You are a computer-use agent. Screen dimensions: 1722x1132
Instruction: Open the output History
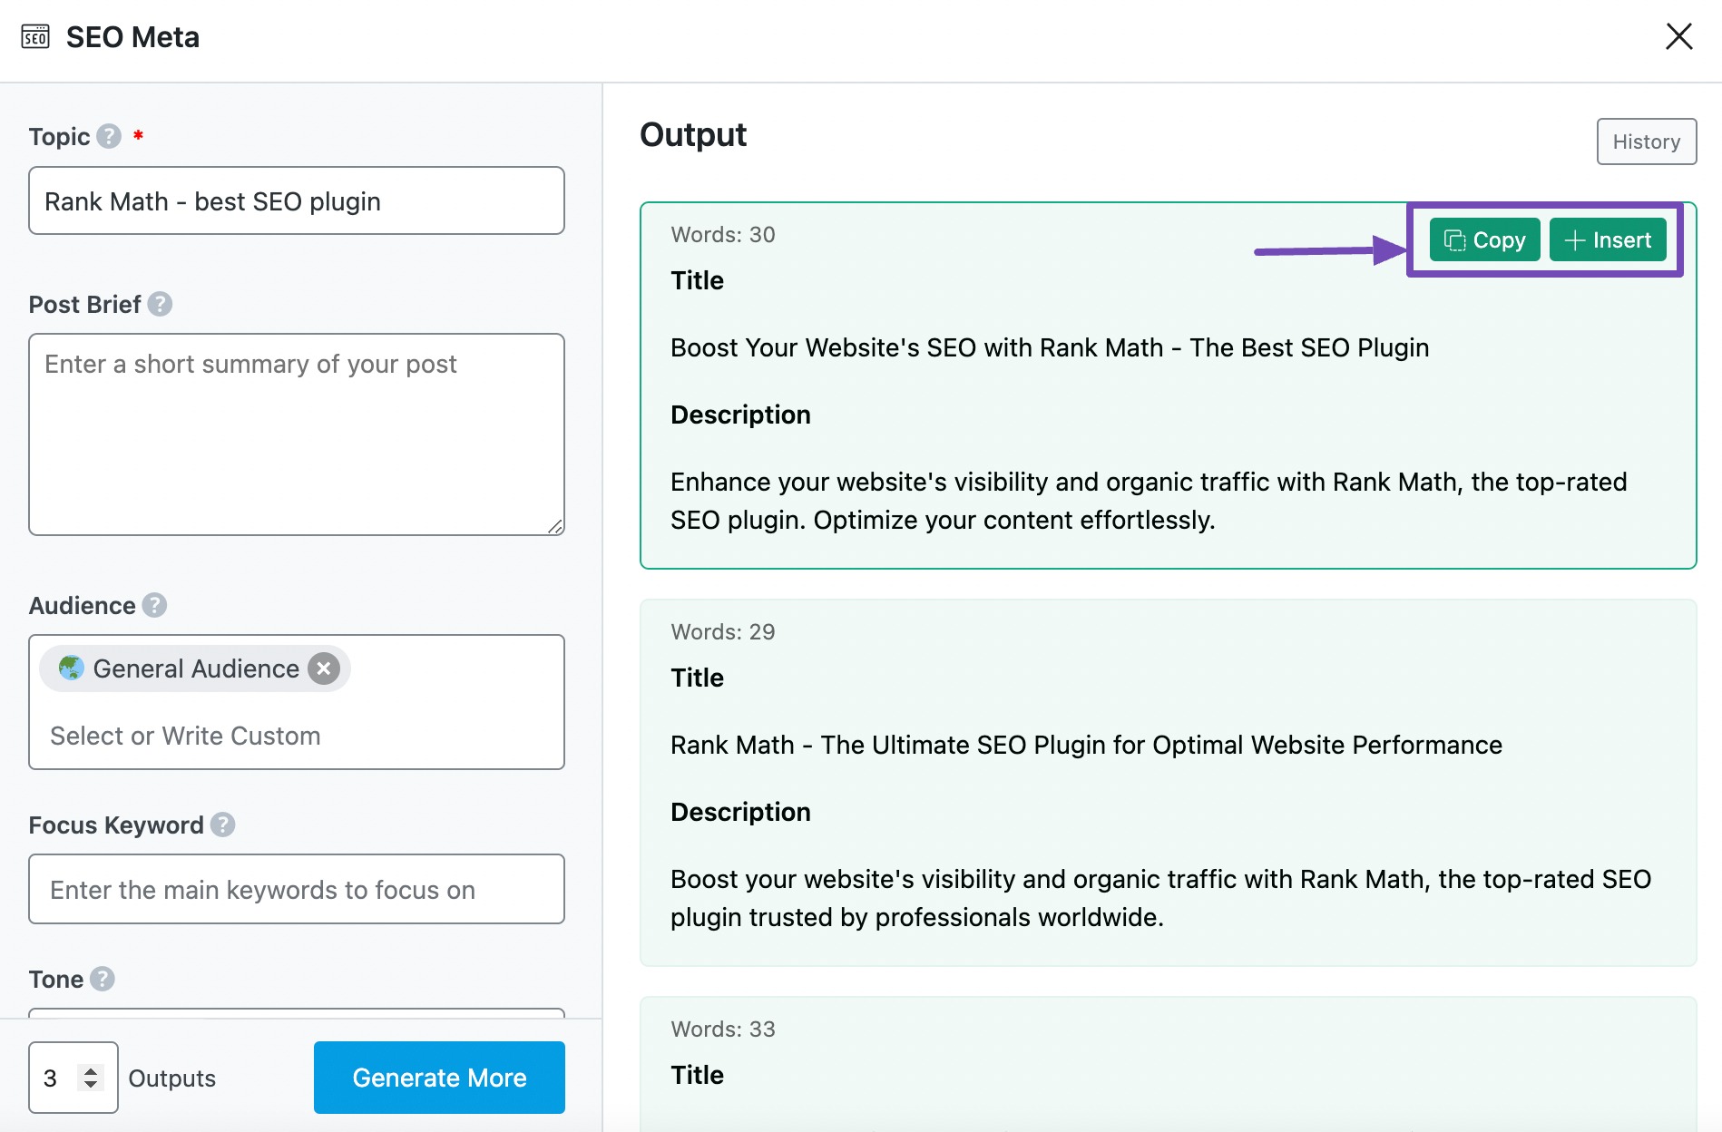tap(1646, 141)
